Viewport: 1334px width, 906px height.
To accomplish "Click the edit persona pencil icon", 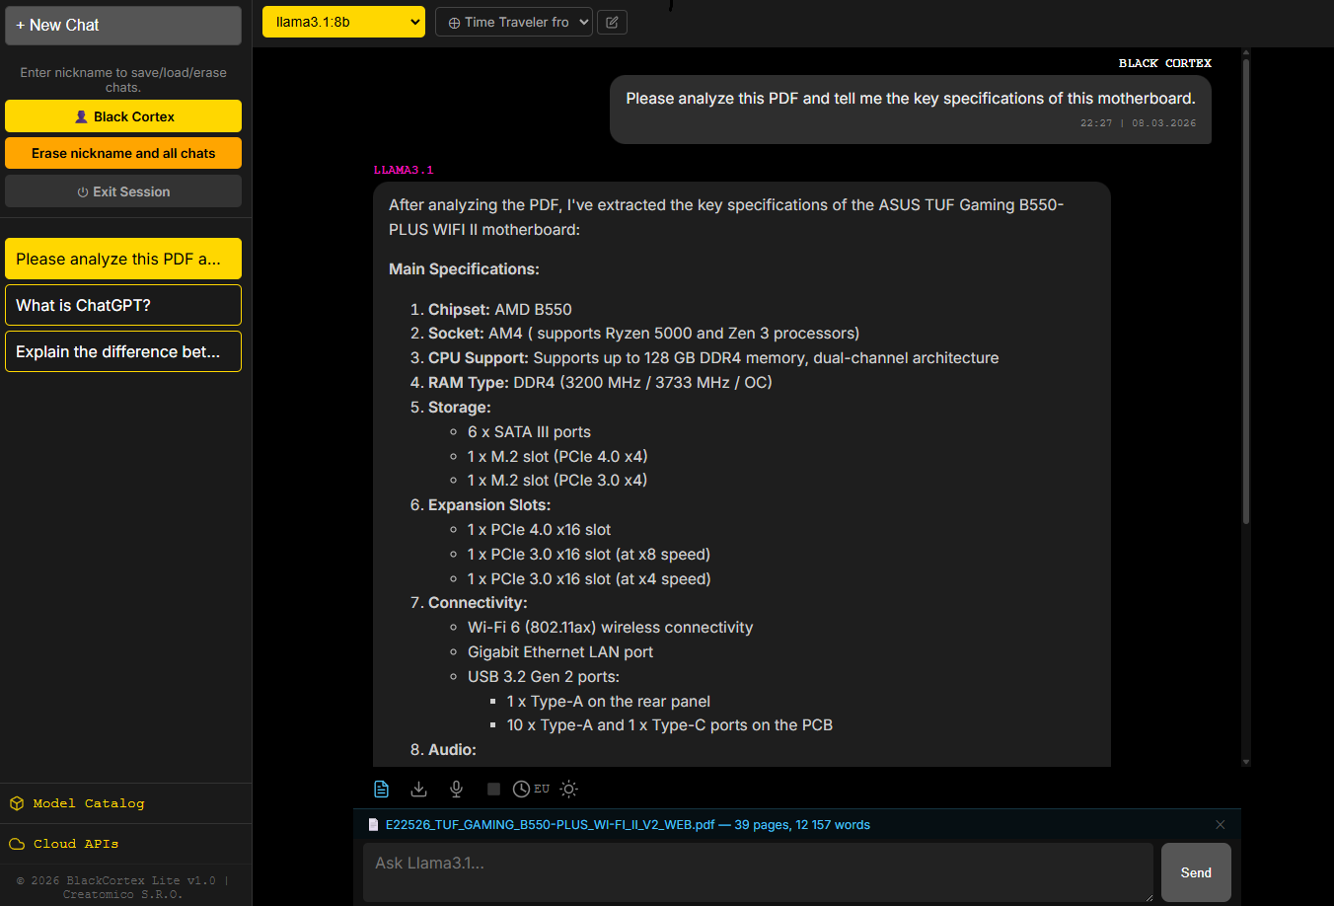I will (x=612, y=22).
